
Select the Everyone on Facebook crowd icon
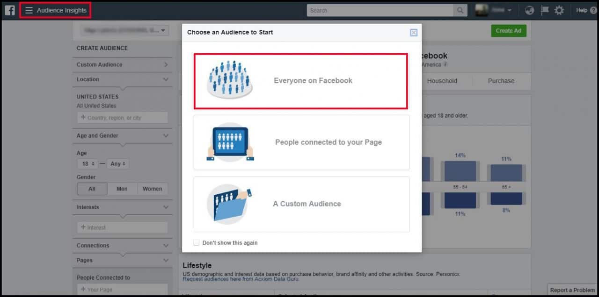(229, 79)
